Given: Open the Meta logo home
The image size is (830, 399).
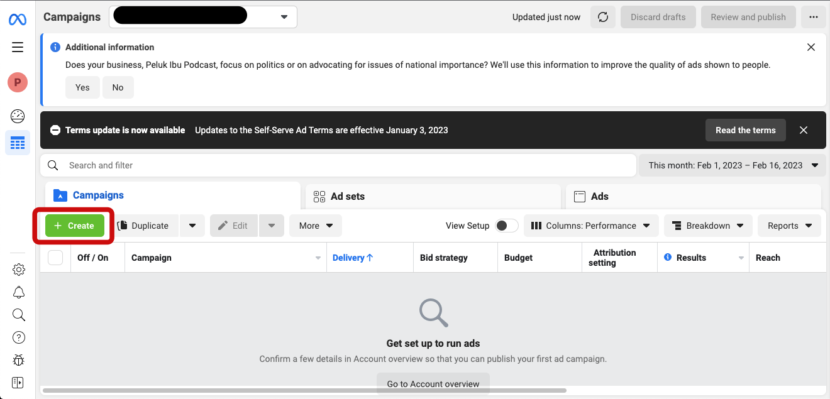Looking at the screenshot, I should [18, 19].
